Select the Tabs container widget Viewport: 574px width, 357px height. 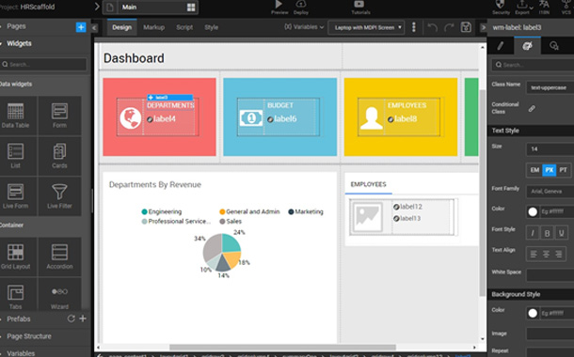[15, 295]
